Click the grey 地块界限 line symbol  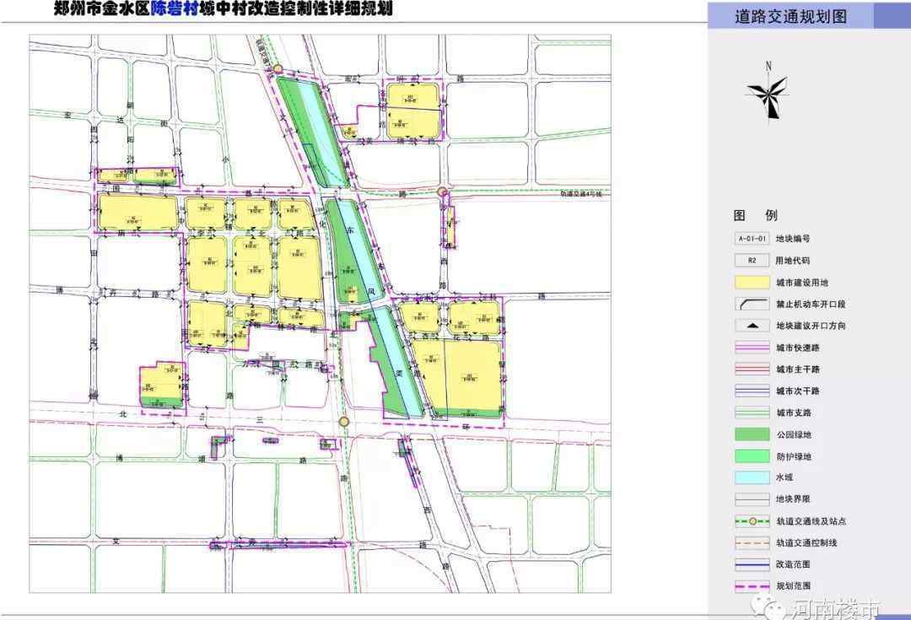[x=752, y=499]
